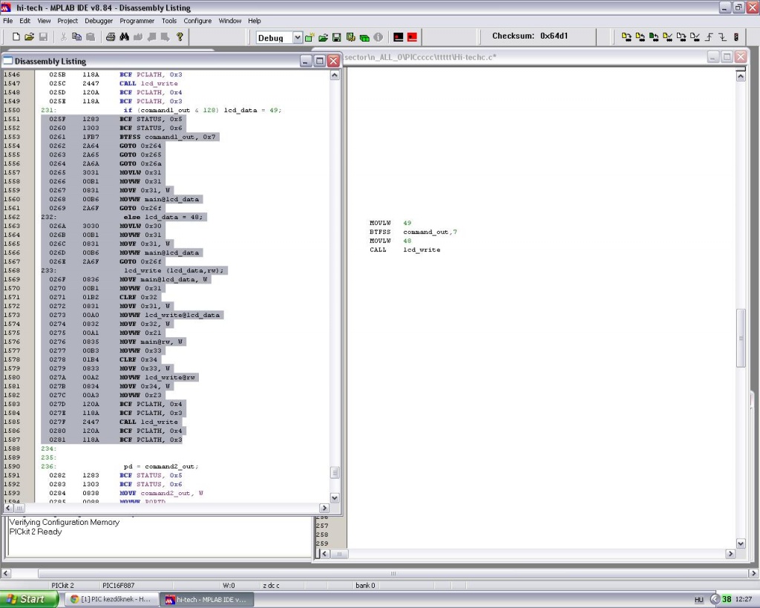760x608 pixels.
Task: Select listing line 'BTFSS command1_out, 0x7'
Action: [x=167, y=137]
